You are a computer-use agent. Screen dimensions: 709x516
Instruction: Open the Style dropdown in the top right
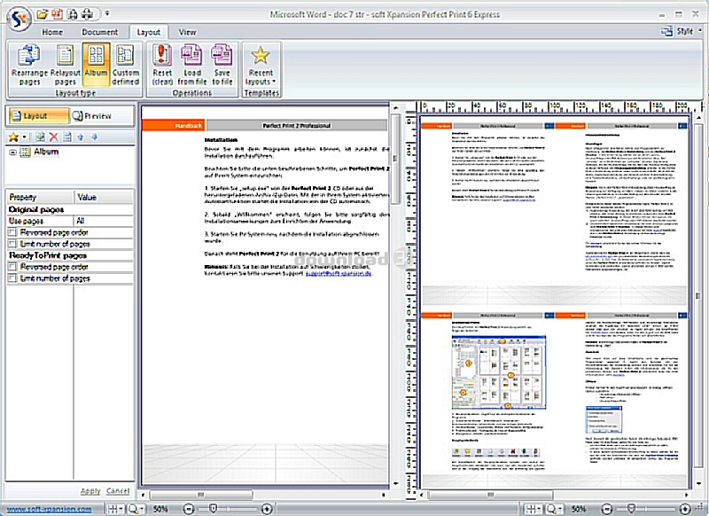(682, 31)
